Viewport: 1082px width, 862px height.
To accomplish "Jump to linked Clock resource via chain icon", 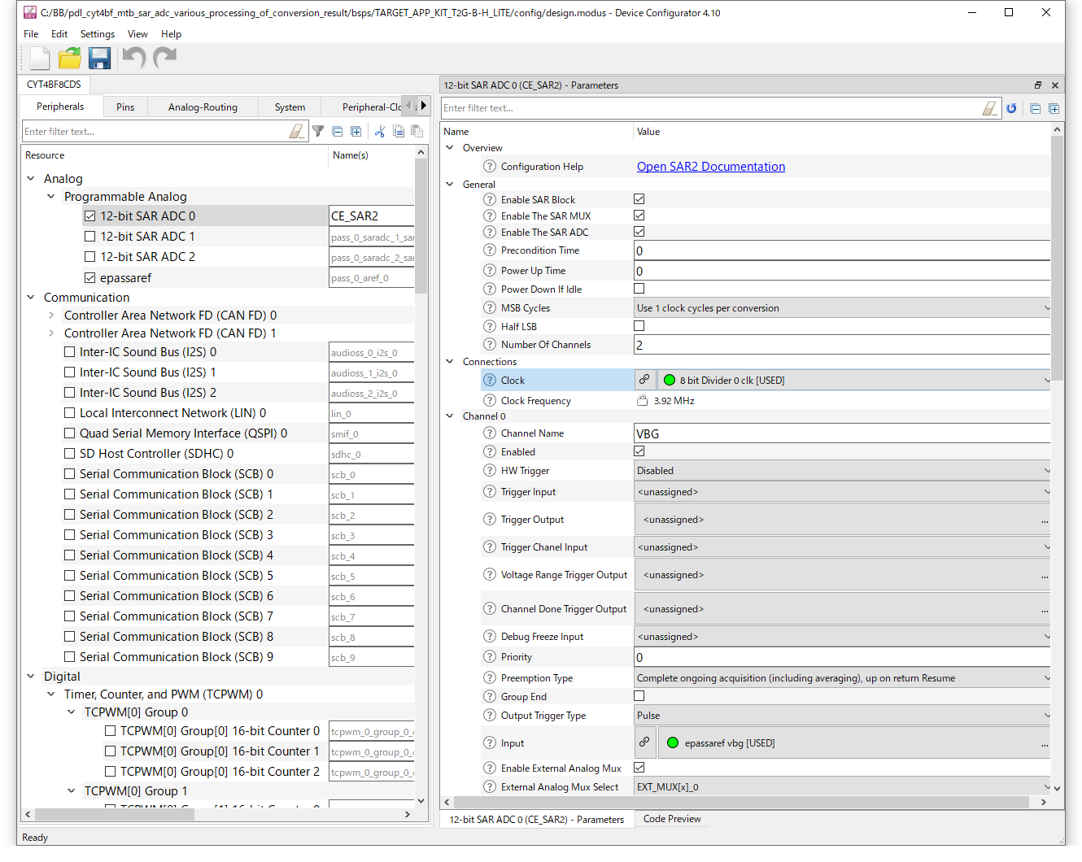I will pyautogui.click(x=644, y=380).
